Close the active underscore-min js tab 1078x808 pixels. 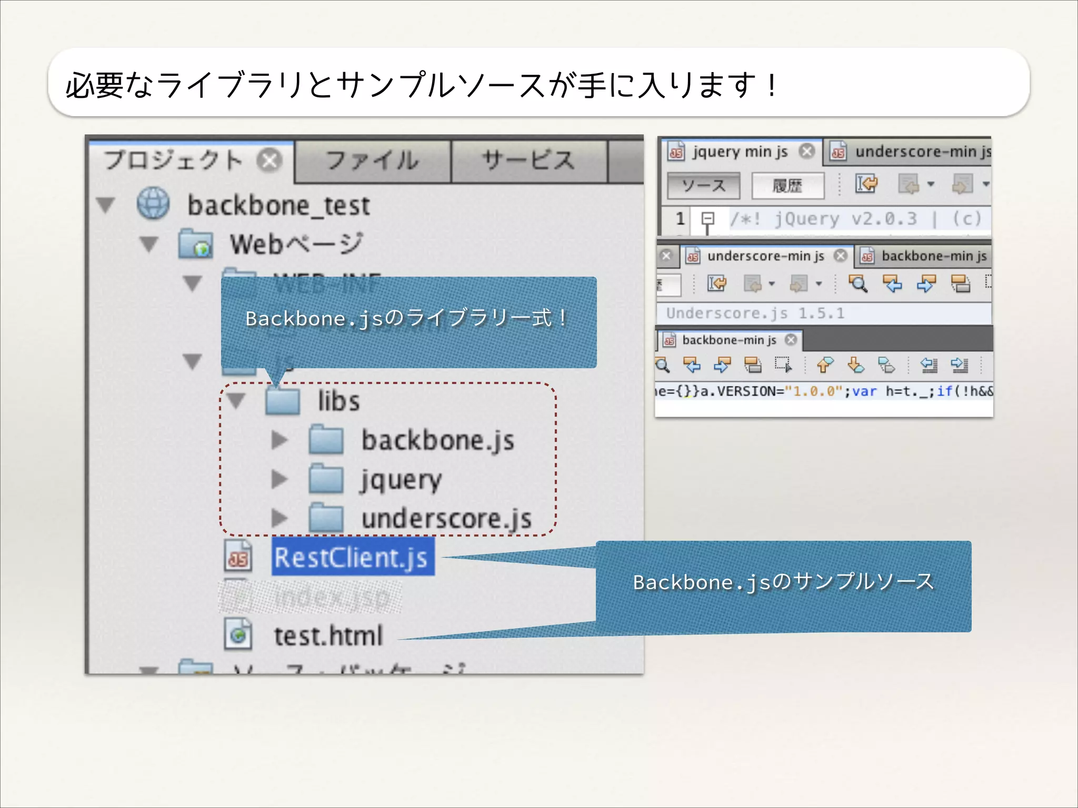click(x=841, y=256)
